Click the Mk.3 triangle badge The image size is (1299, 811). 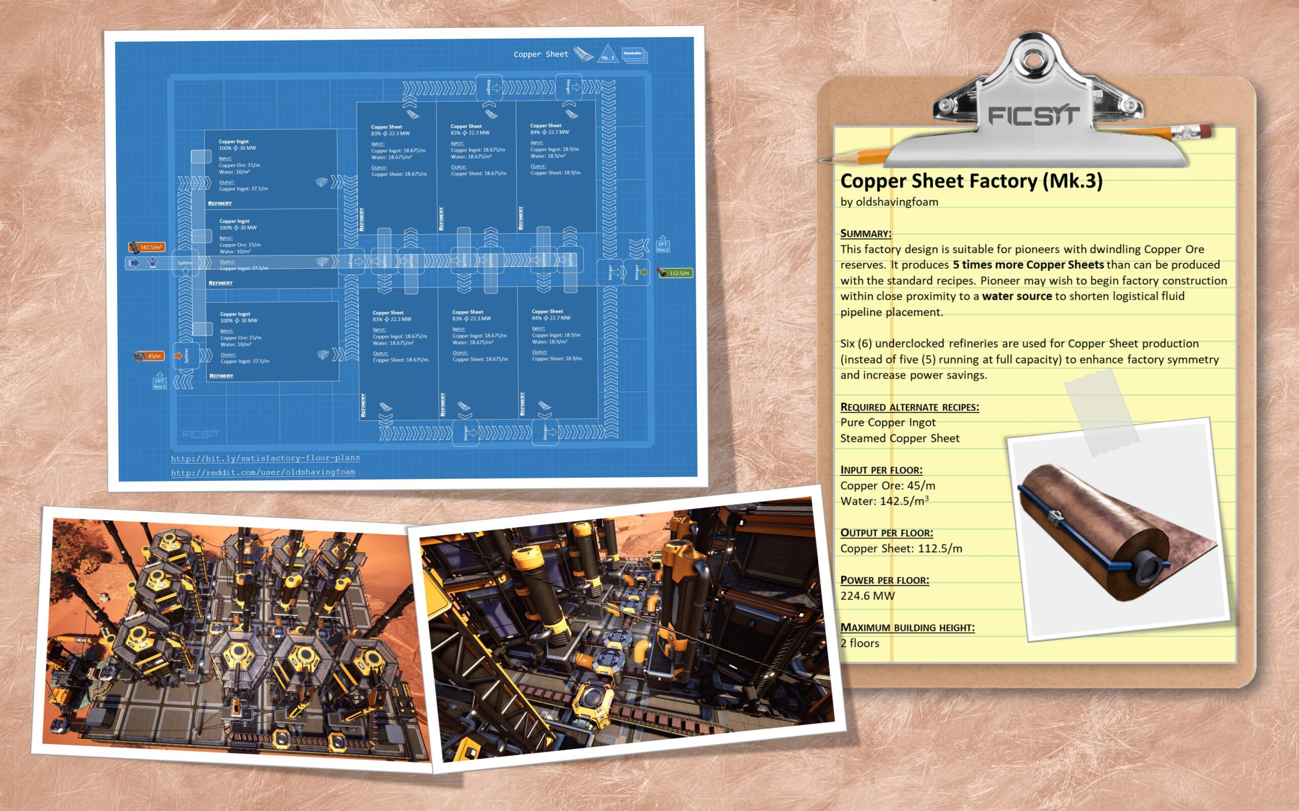[607, 54]
